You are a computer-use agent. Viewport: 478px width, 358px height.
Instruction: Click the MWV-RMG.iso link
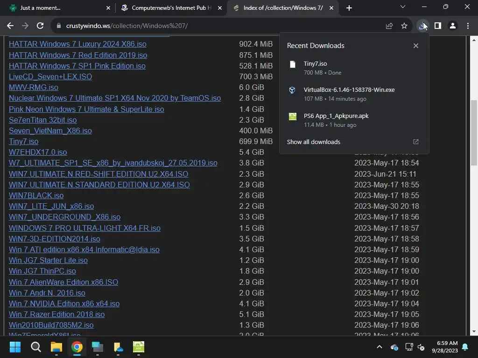[34, 87]
